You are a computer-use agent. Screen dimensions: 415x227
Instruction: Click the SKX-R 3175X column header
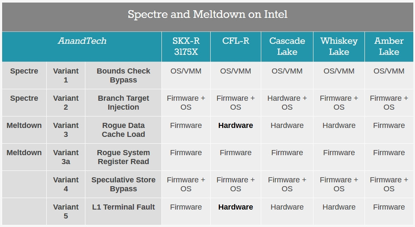[x=186, y=47]
